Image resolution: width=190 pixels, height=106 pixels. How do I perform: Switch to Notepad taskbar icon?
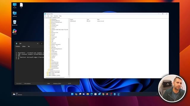tap(115, 94)
